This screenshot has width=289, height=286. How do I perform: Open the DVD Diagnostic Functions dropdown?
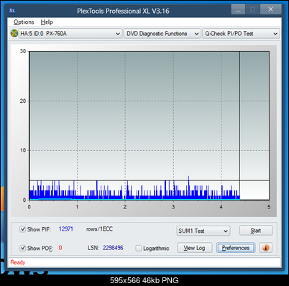(x=162, y=34)
